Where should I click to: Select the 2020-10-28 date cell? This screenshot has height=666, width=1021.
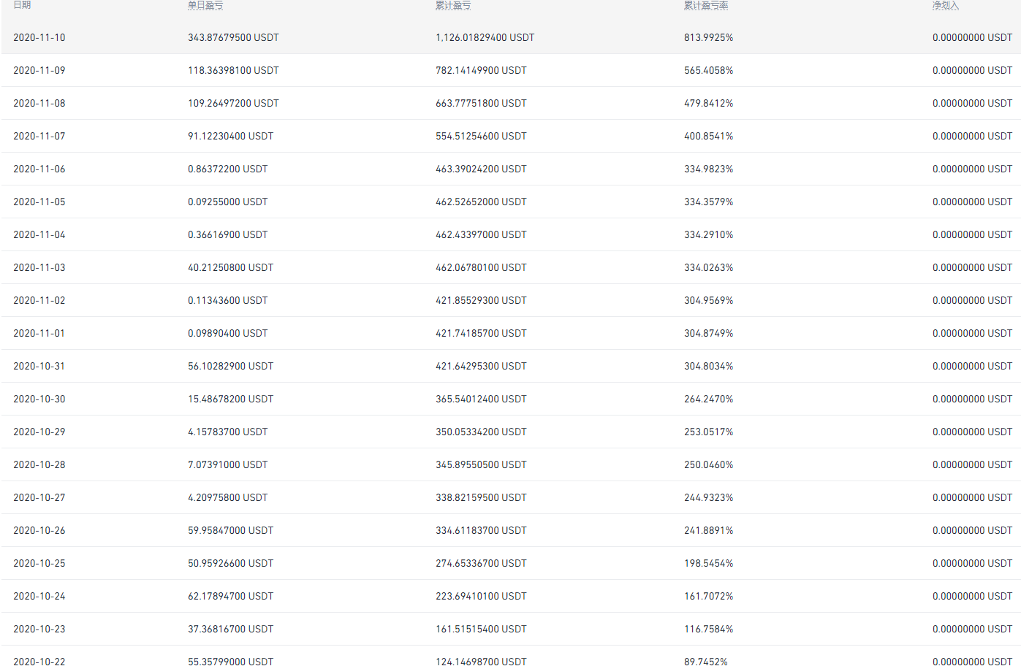pos(39,464)
